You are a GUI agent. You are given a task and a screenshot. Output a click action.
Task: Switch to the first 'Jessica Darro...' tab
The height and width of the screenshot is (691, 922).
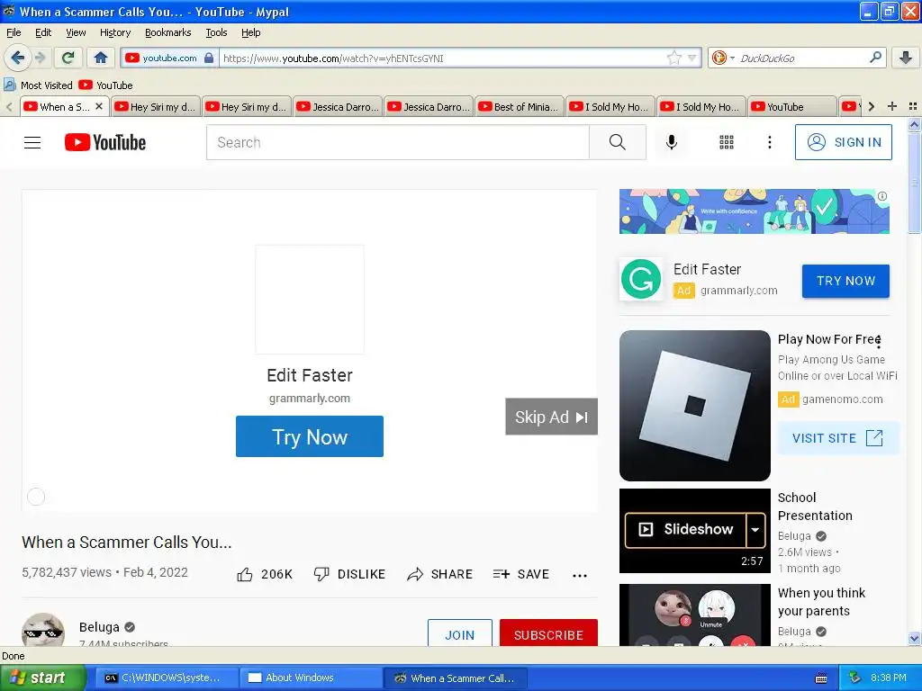[x=338, y=106]
